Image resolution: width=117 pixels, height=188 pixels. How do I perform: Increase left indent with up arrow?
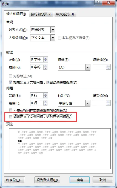pyautogui.click(x=45, y=58)
